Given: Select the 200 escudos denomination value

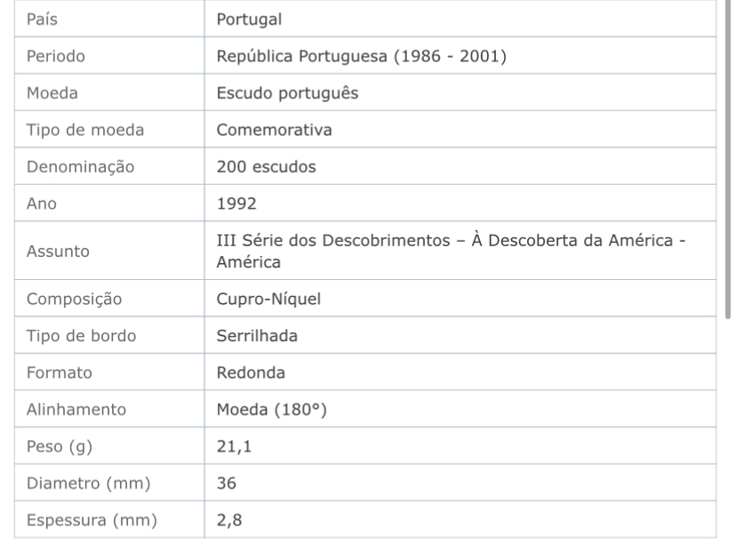Looking at the screenshot, I should (x=266, y=166).
